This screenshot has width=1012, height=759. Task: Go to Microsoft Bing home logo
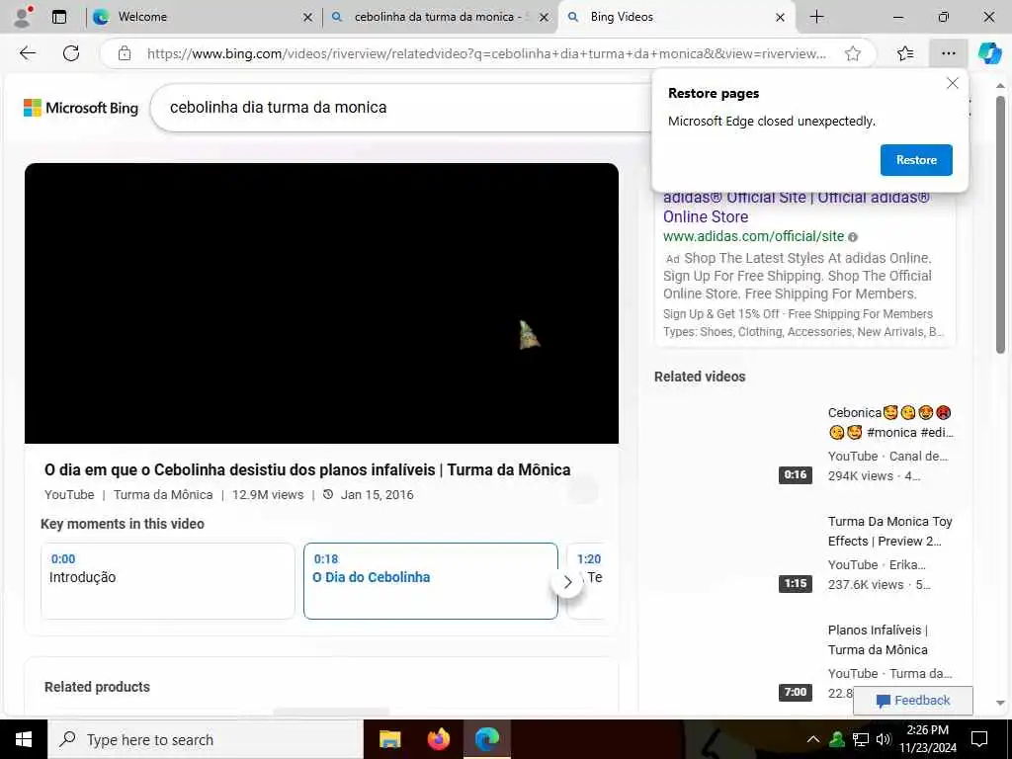click(x=81, y=108)
